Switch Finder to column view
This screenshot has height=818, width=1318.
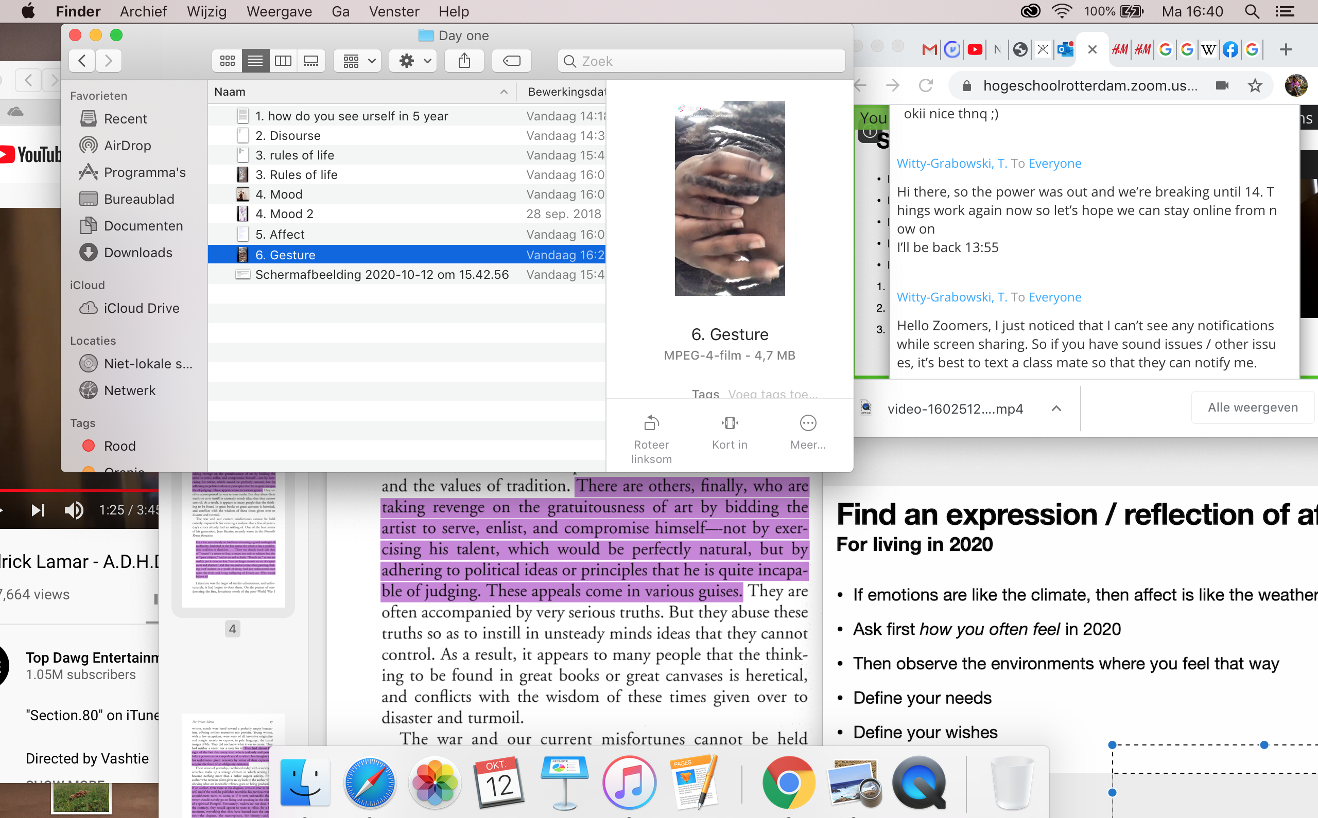click(283, 61)
